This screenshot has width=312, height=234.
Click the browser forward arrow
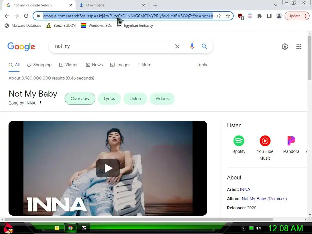pos(16,16)
